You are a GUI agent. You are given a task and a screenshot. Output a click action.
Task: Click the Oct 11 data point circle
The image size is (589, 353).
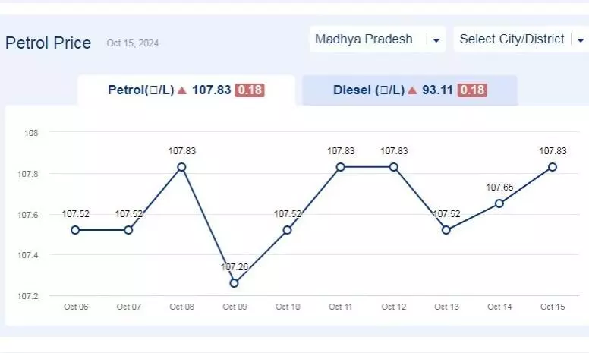[340, 167]
